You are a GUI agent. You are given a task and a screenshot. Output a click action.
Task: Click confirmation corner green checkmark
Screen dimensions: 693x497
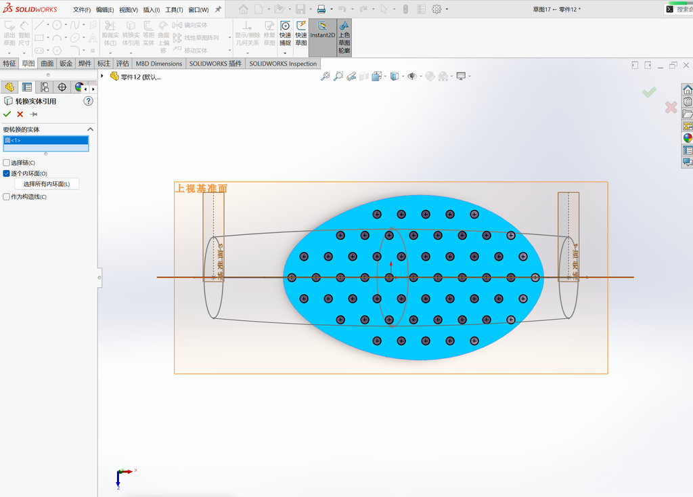649,92
